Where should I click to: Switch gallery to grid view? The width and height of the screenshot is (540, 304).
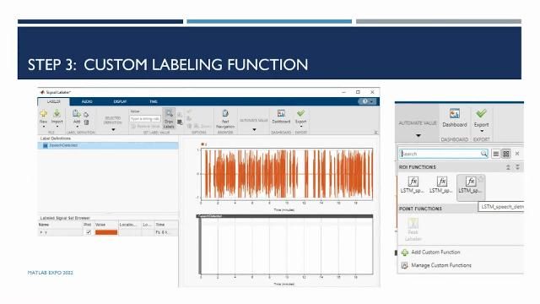coord(506,154)
